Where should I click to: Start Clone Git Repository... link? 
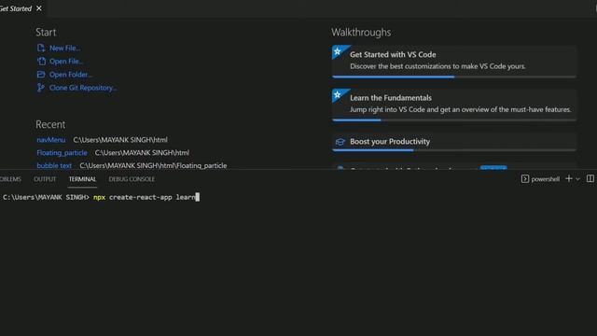pos(83,88)
